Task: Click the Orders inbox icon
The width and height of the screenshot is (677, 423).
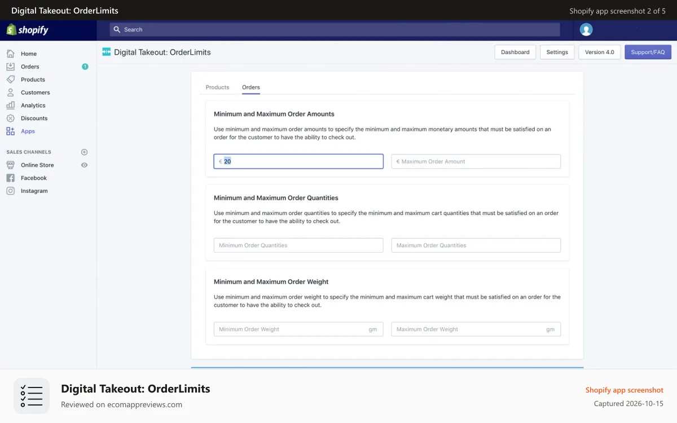Action: [10, 67]
